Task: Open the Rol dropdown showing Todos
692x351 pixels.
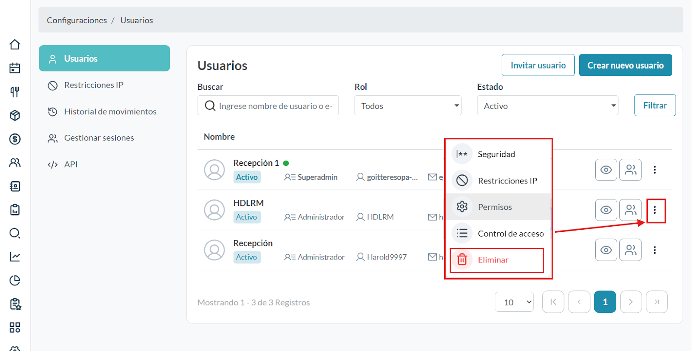Action: [x=407, y=106]
